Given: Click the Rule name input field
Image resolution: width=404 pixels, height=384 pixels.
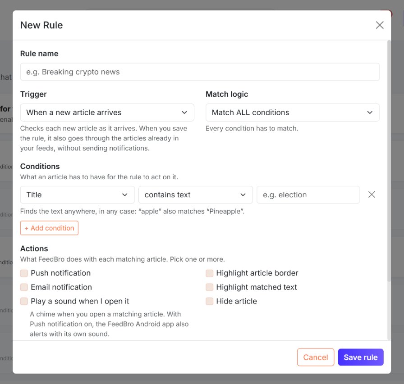Looking at the screenshot, I should tap(200, 72).
